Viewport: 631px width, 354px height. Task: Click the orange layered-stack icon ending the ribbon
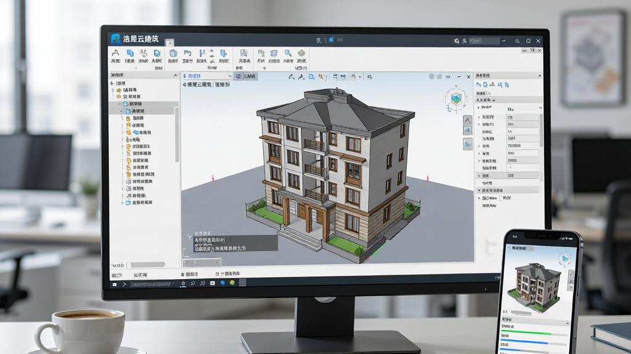point(301,53)
